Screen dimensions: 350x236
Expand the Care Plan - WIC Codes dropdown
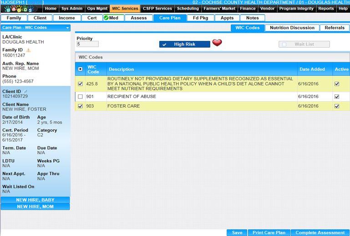coord(67,28)
